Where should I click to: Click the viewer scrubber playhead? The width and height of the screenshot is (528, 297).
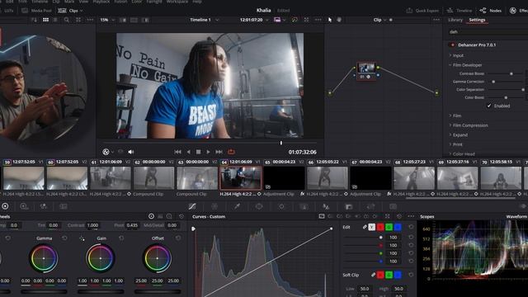coord(281,143)
